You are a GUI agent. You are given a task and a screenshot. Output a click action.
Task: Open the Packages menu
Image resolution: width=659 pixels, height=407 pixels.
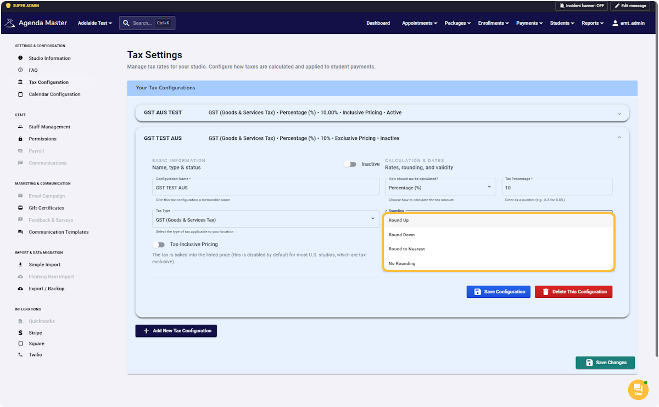point(458,23)
